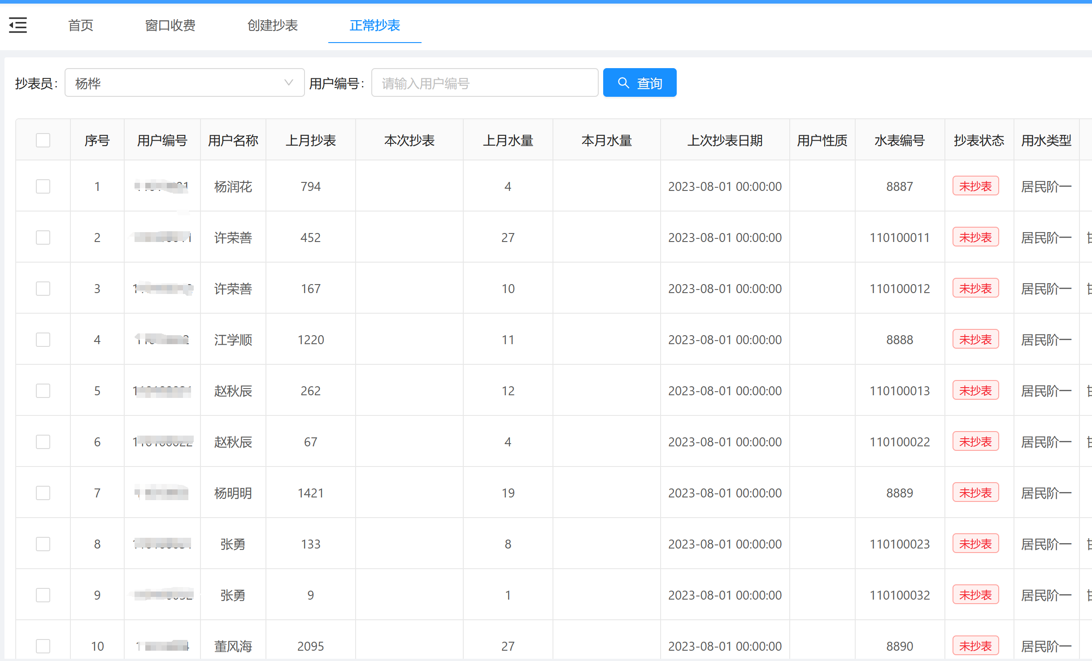Click last month reading 1220
The image size is (1092, 661).
(x=311, y=340)
